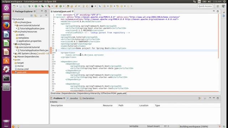Click the Save All toolbar icon
This screenshot has width=228, height=128.
coord(25,6)
